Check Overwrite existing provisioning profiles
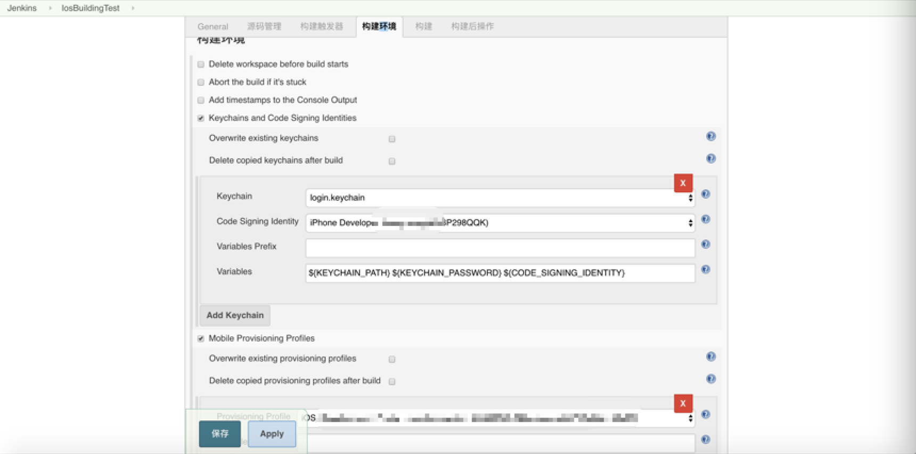Screen dimensions: 916x454 click(x=392, y=360)
